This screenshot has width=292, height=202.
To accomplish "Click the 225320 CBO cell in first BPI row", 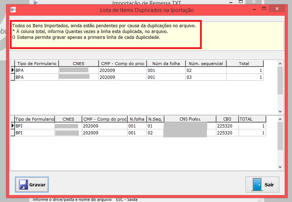I will point(224,126).
